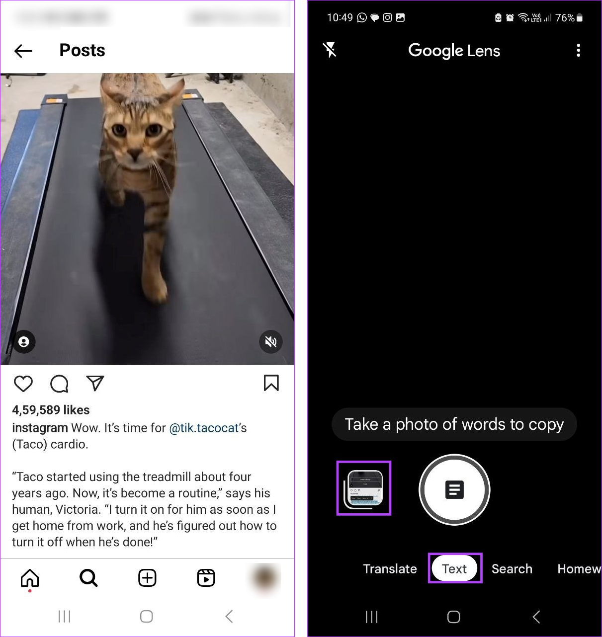The width and height of the screenshot is (602, 637).
Task: Open Instagram Home tab
Action: [x=30, y=578]
